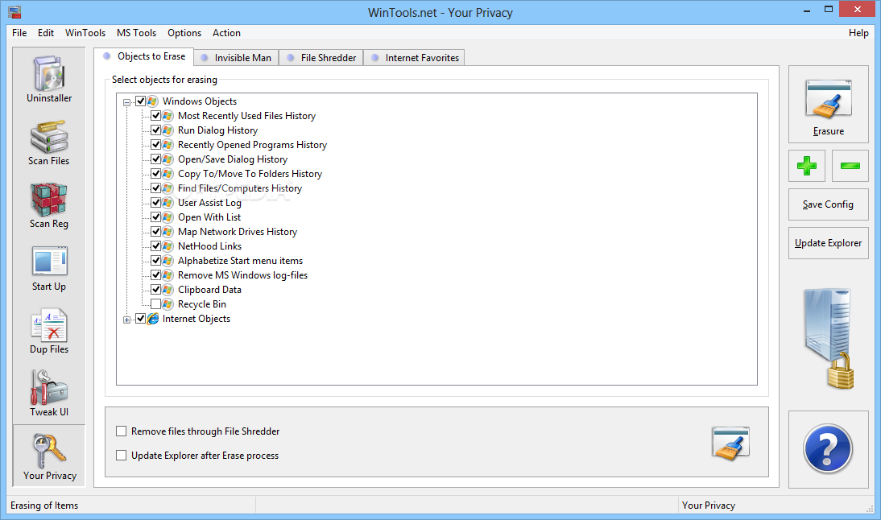Open the Dup Files tool
The image size is (881, 520).
[x=49, y=332]
